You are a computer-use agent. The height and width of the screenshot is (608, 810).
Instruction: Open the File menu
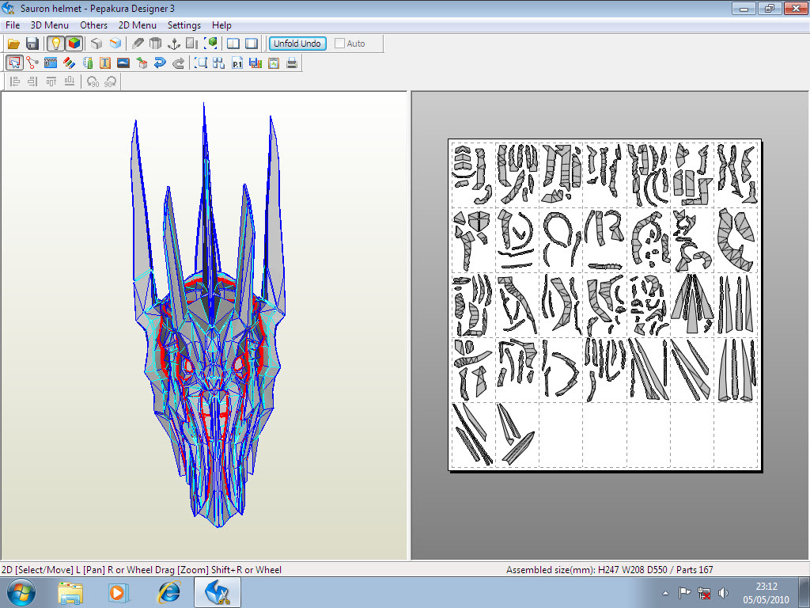pyautogui.click(x=13, y=25)
